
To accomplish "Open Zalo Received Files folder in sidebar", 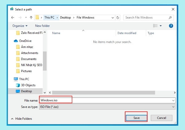I will click(x=29, y=33).
